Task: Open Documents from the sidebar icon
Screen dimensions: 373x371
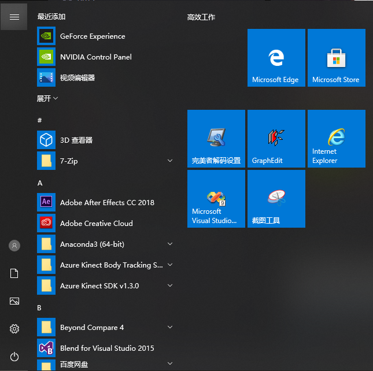Action: [14, 273]
